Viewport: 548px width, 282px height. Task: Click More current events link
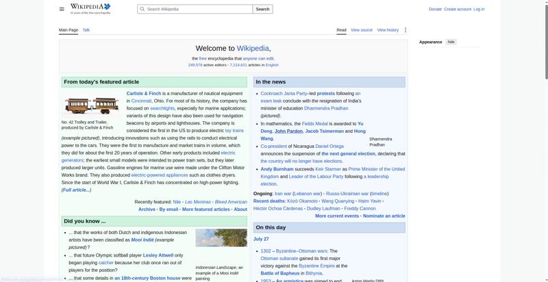pyautogui.click(x=337, y=216)
